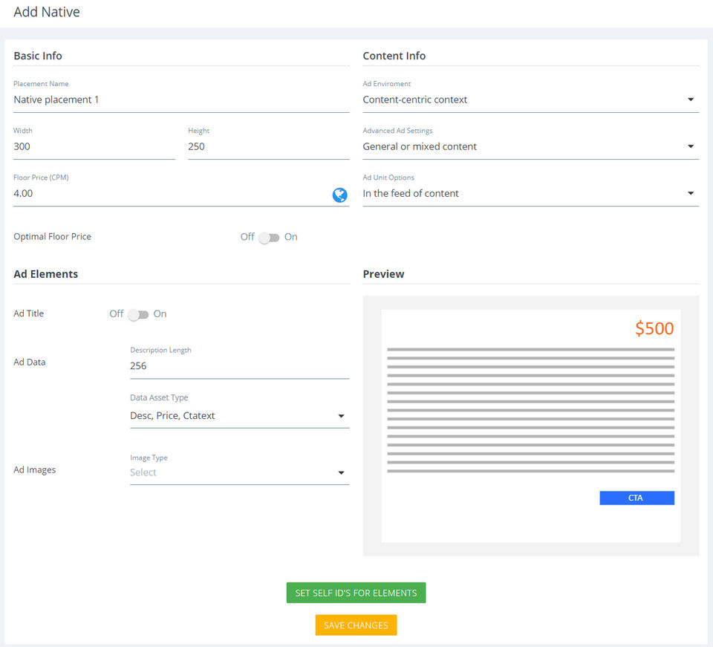Click the Floor Price (CPM) field
The width and height of the screenshot is (713, 647).
pos(171,193)
